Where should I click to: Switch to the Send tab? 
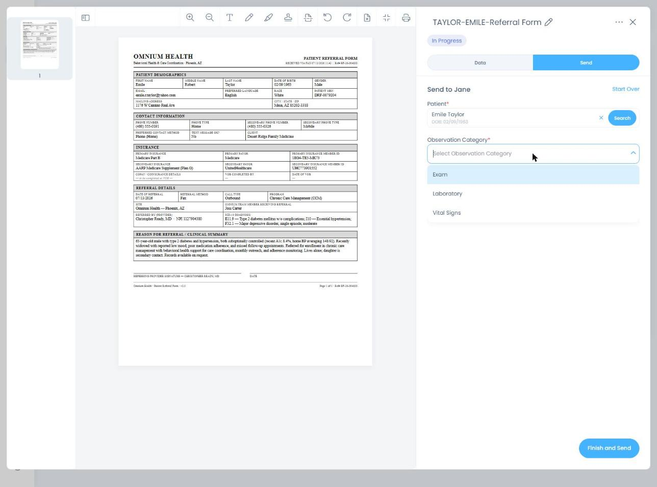coord(586,63)
